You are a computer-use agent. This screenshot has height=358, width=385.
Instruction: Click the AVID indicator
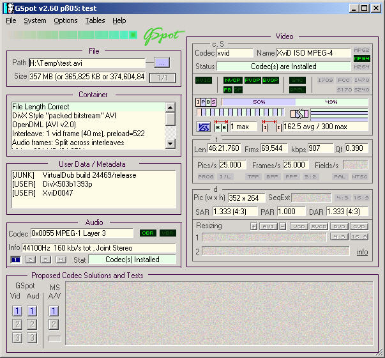pyautogui.click(x=204, y=80)
